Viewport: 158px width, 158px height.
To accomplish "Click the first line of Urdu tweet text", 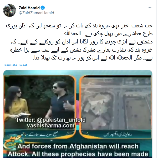I will (x=79, y=26).
